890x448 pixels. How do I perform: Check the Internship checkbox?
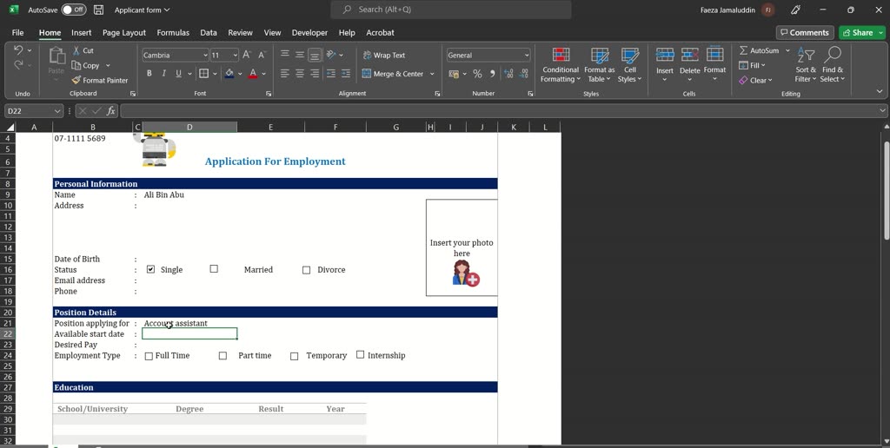tap(361, 354)
